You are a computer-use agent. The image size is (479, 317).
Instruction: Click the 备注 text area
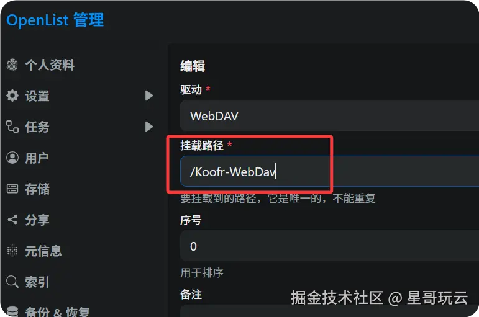330,311
